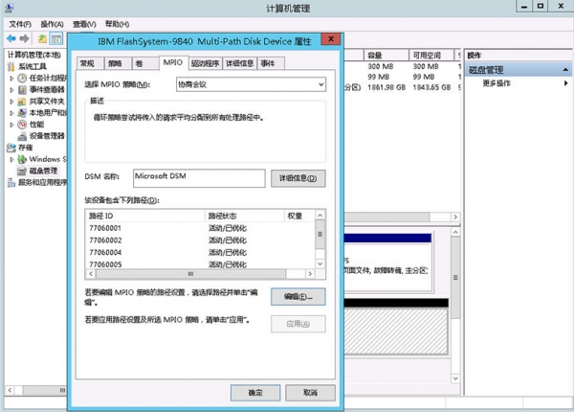Switch to the 驱动程序 tab

(x=206, y=63)
